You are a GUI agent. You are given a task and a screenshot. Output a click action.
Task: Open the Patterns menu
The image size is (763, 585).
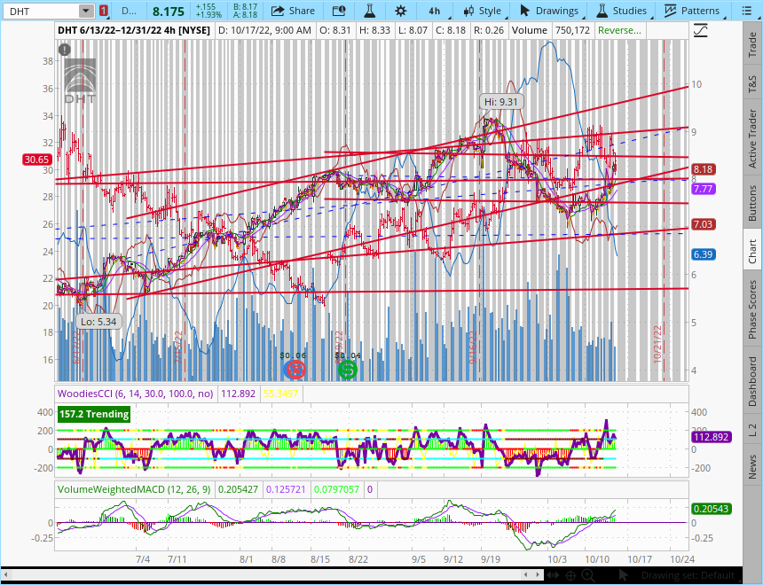click(691, 11)
